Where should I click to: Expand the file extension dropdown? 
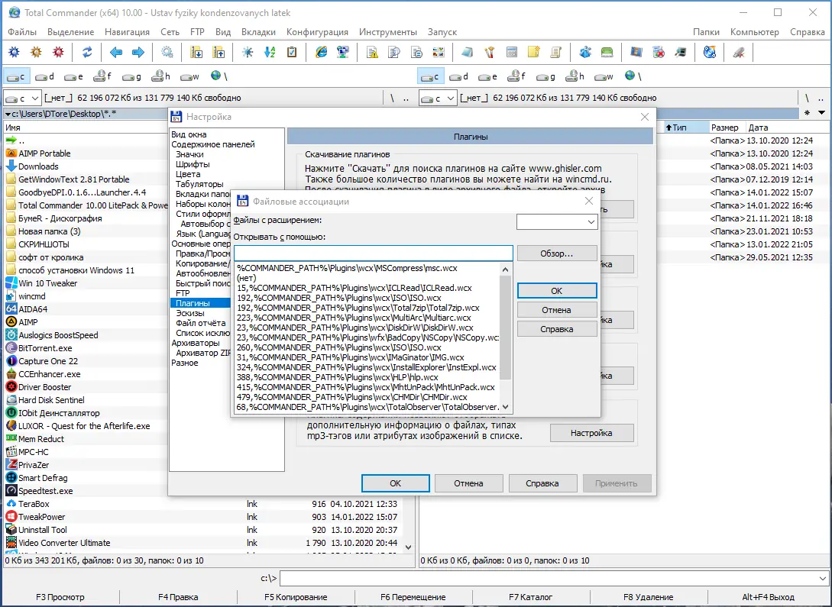[591, 222]
